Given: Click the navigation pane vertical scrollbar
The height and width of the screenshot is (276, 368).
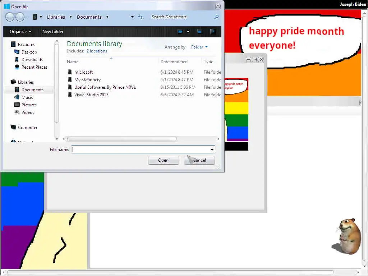Looking at the screenshot, I should coord(56,83).
